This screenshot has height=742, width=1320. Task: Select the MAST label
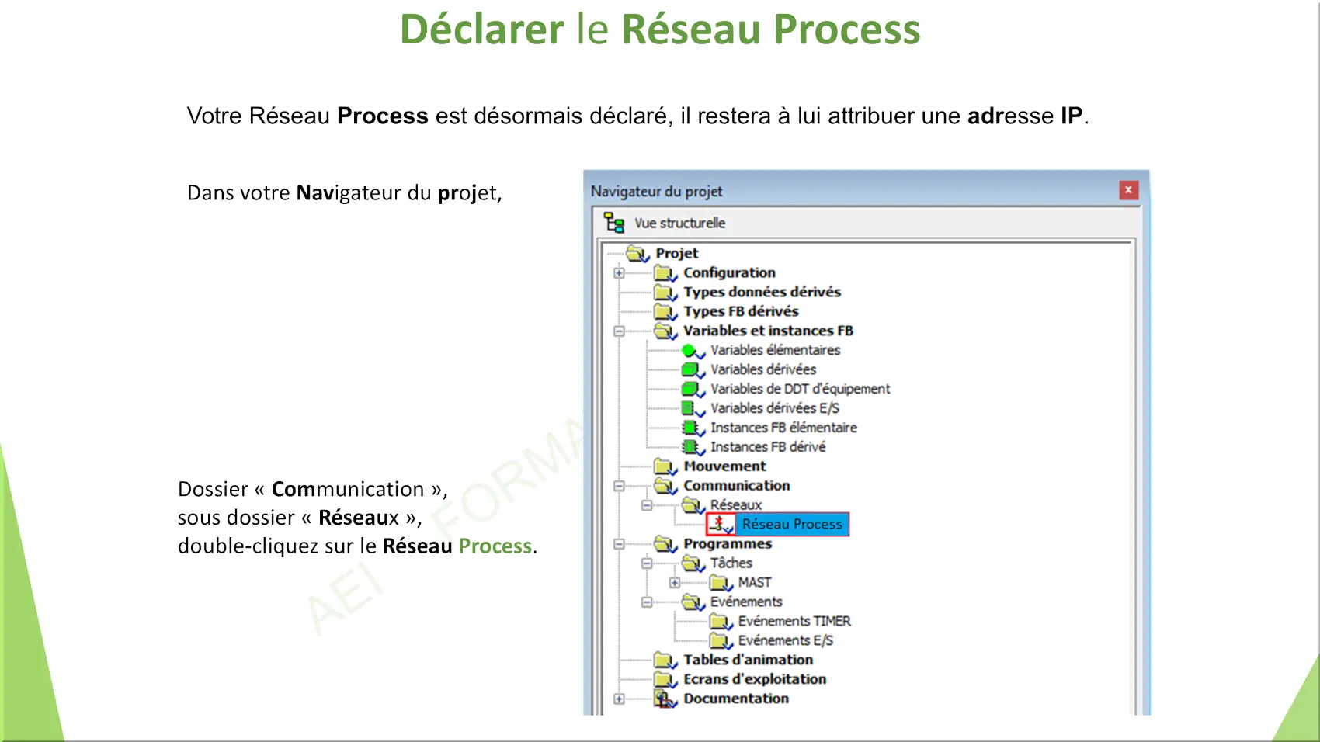755,583
